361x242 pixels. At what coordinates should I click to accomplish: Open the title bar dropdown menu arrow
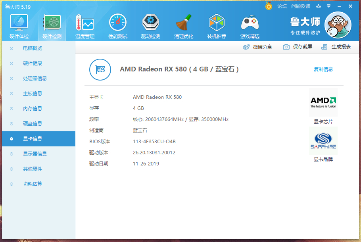pyautogui.click(x=328, y=6)
